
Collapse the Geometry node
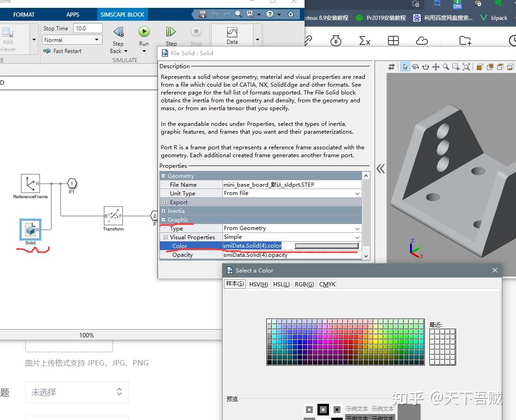[x=163, y=176]
